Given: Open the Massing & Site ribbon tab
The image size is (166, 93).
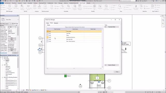Looking at the screenshot, I should click(43, 3).
